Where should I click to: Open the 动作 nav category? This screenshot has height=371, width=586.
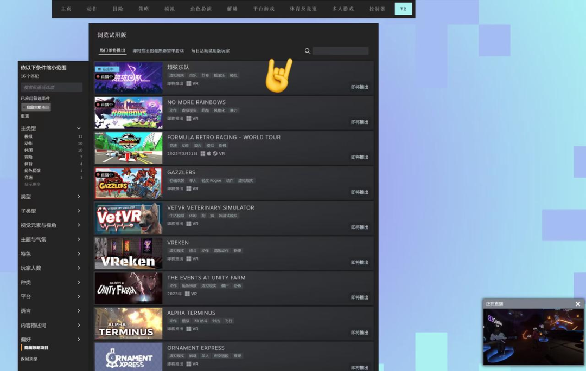tap(92, 9)
